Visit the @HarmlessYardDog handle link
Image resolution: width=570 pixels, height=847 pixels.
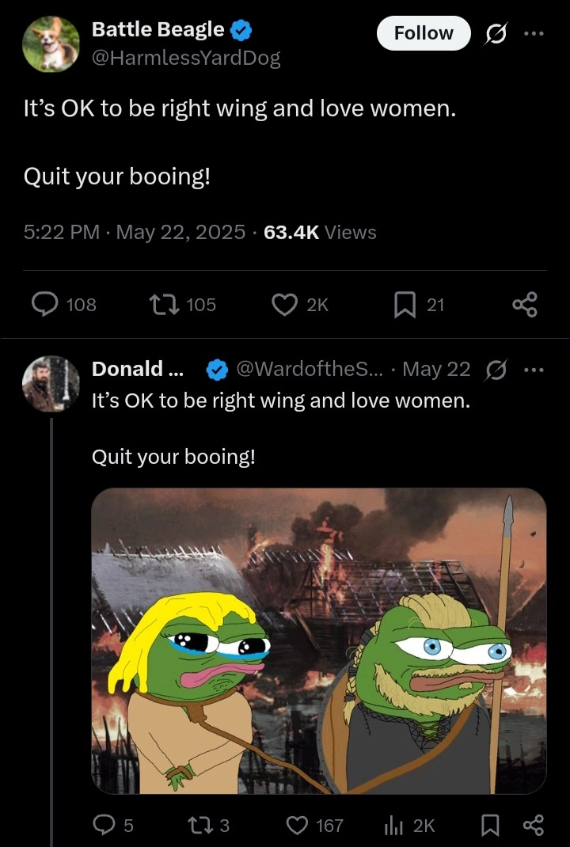tap(186, 58)
